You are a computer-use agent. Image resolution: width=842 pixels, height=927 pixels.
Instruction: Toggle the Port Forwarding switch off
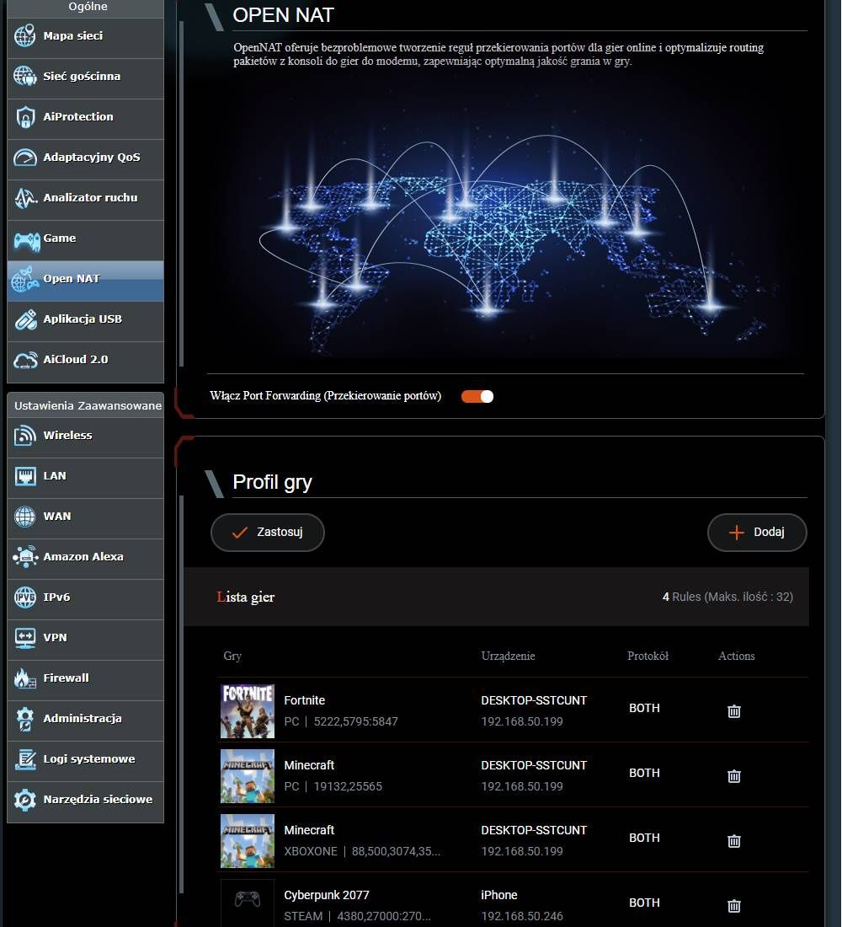tap(477, 396)
